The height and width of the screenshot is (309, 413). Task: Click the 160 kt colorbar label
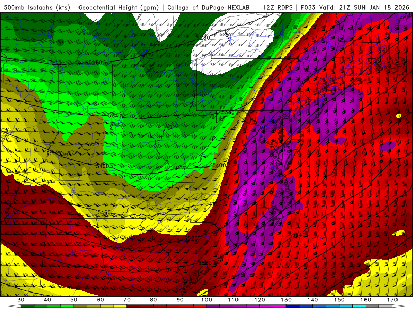pyautogui.click(x=366, y=300)
